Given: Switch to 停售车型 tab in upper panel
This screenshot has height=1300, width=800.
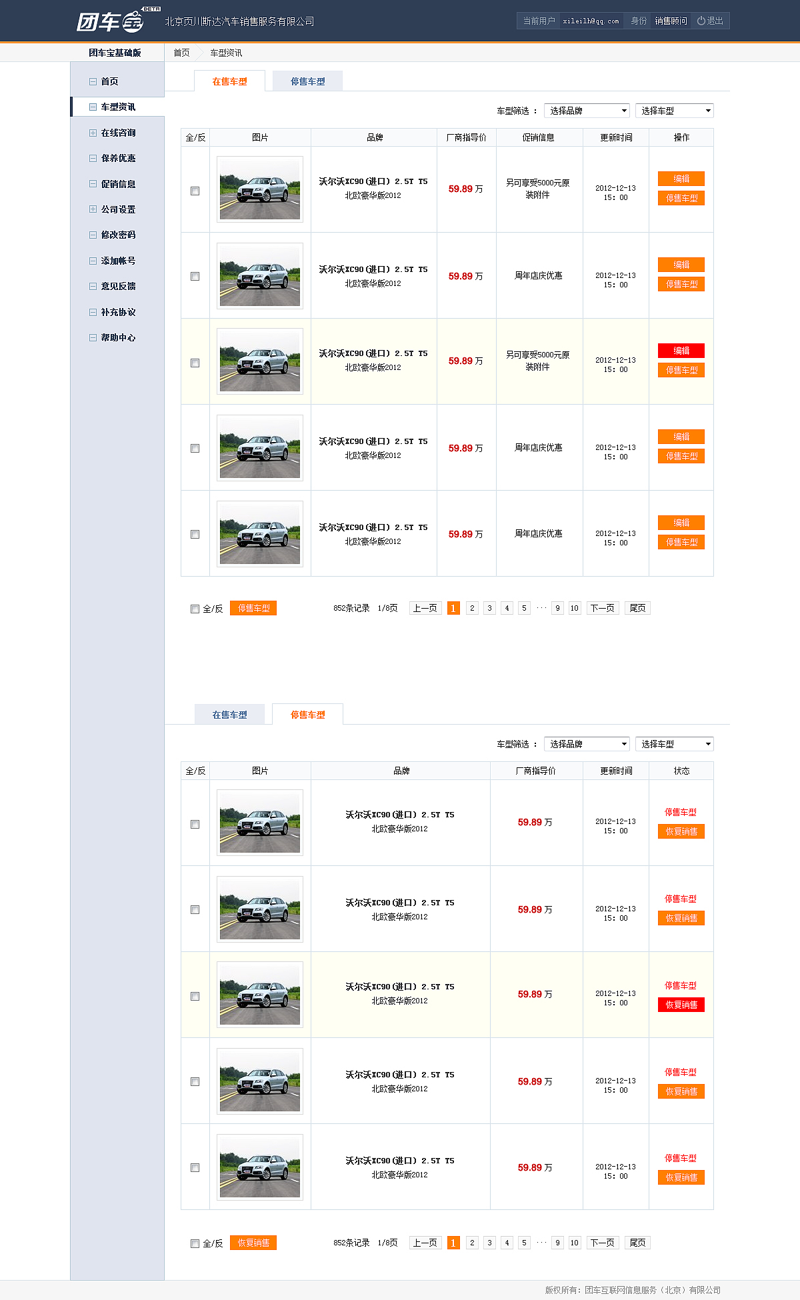Looking at the screenshot, I should [x=307, y=81].
